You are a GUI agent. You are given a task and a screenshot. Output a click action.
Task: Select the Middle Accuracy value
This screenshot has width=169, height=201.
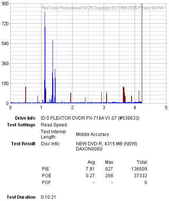point(92,134)
